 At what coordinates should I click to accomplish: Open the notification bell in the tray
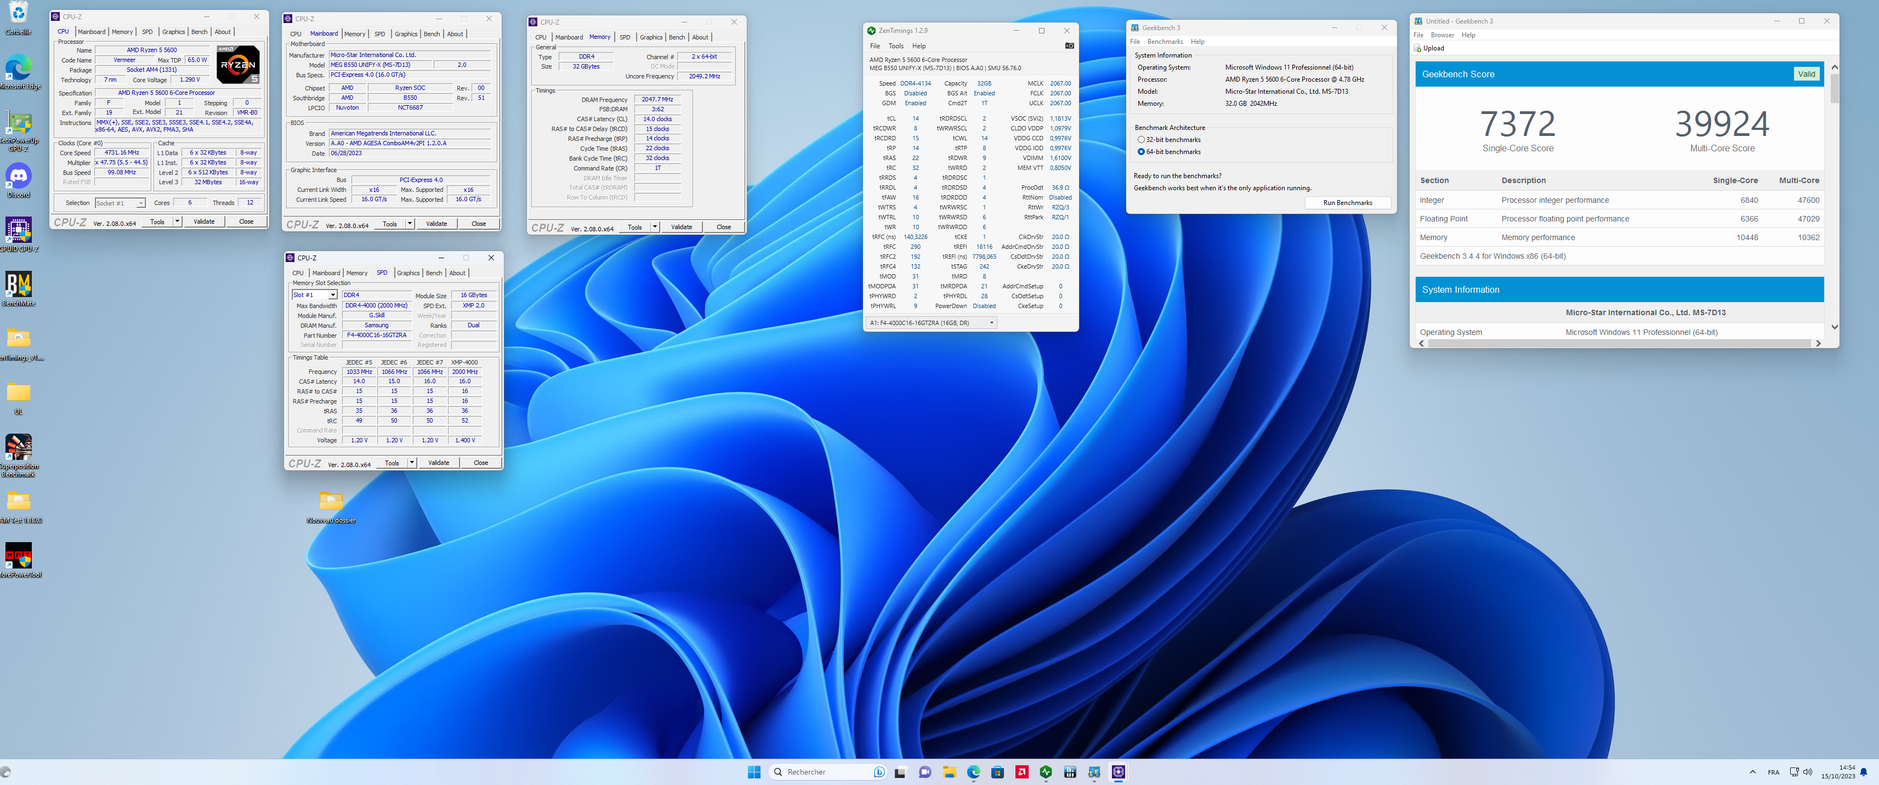(x=1864, y=772)
